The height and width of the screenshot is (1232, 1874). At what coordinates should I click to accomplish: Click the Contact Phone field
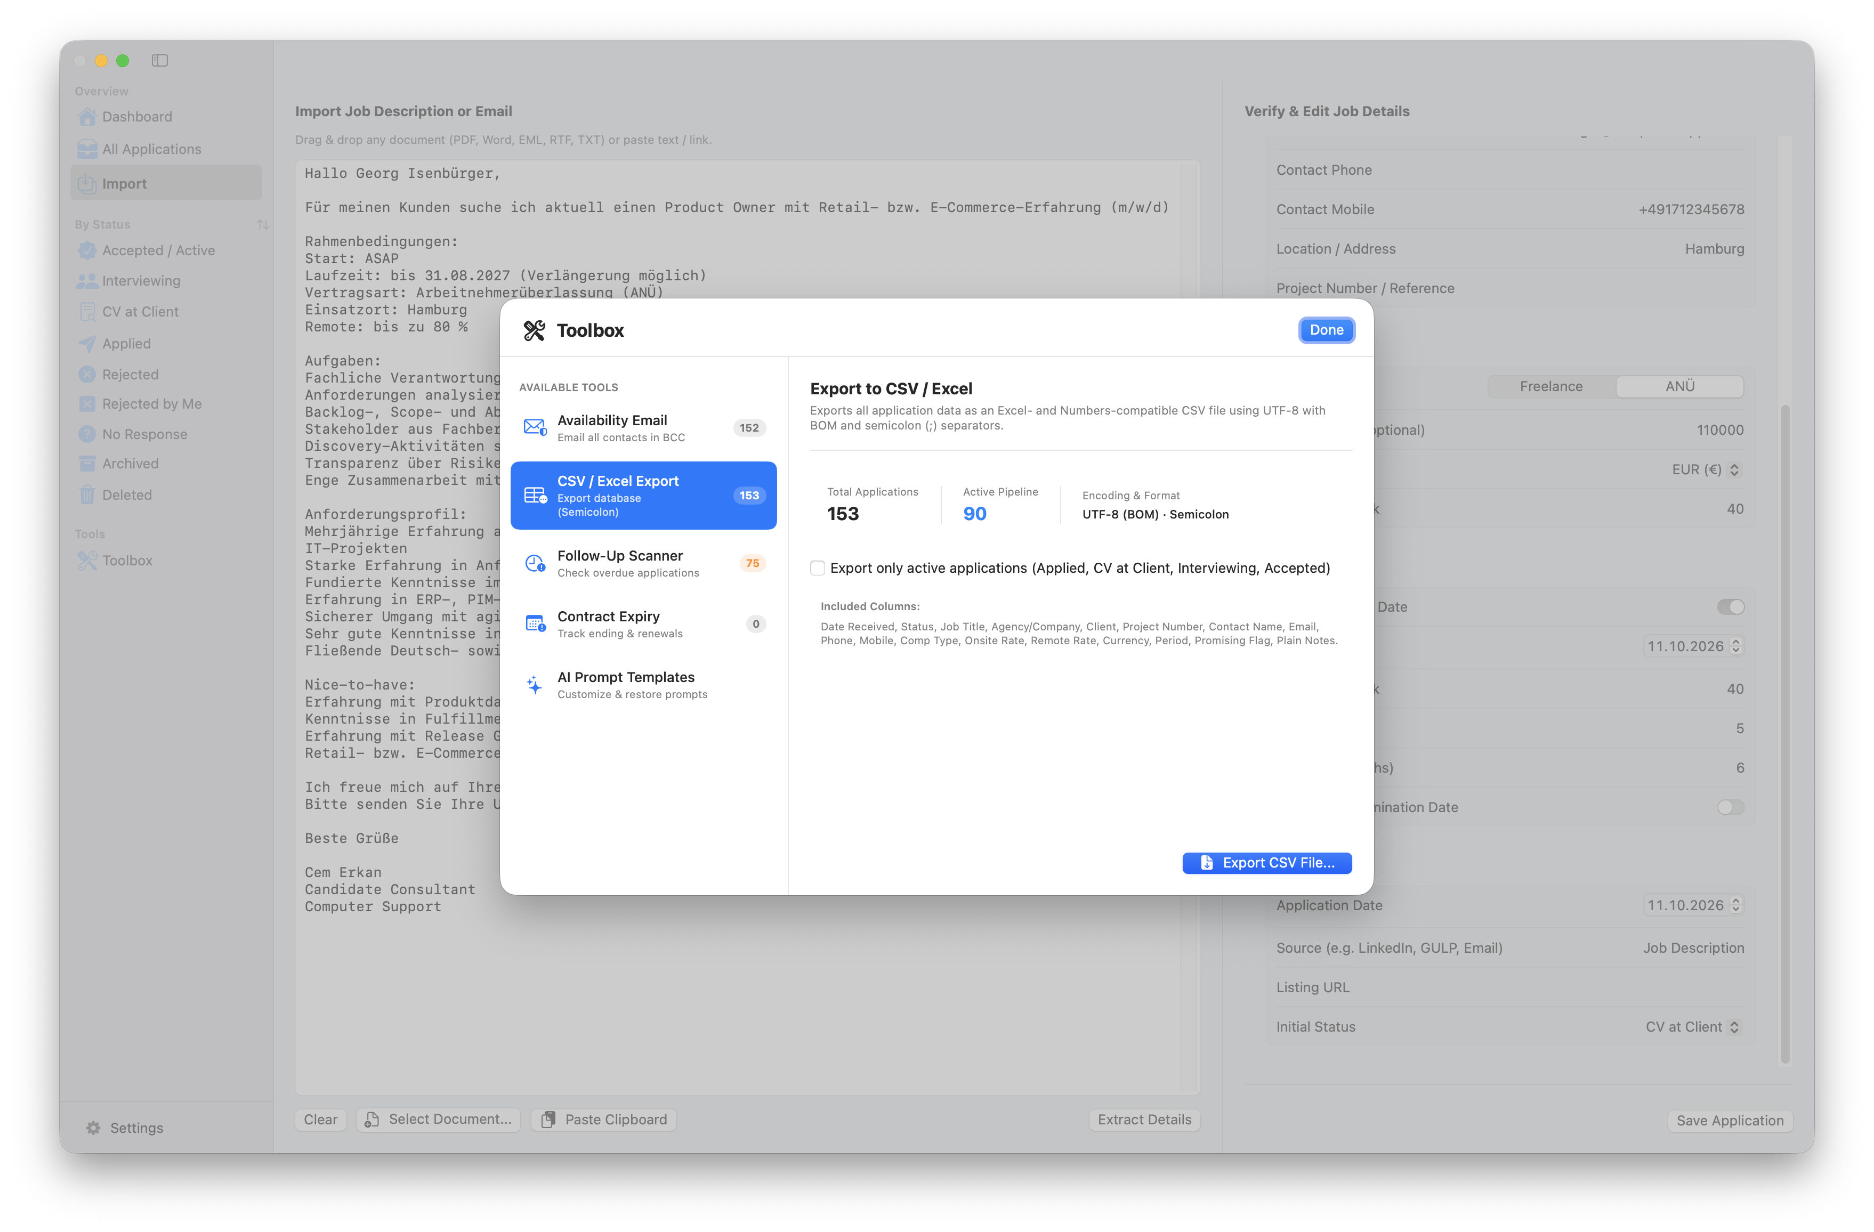[x=1510, y=170]
